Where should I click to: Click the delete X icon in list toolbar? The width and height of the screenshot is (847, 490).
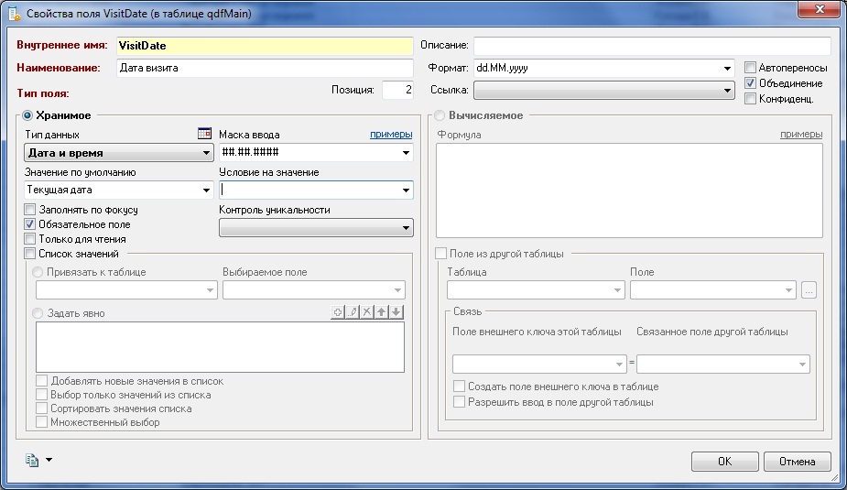coord(367,312)
